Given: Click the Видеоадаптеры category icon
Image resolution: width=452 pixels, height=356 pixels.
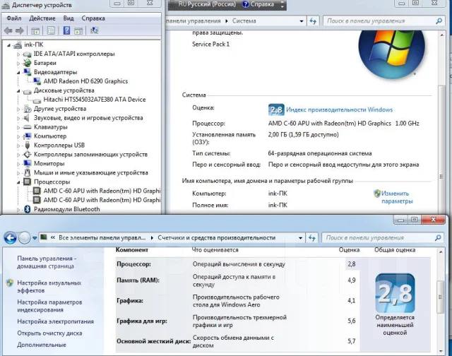Looking at the screenshot, I should coord(27,72).
